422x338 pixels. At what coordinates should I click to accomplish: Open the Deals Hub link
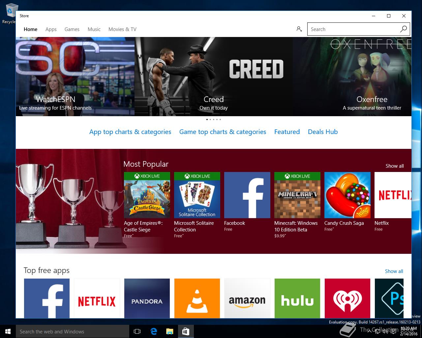tap(323, 132)
